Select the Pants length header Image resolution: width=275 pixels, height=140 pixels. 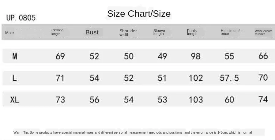[192, 32]
